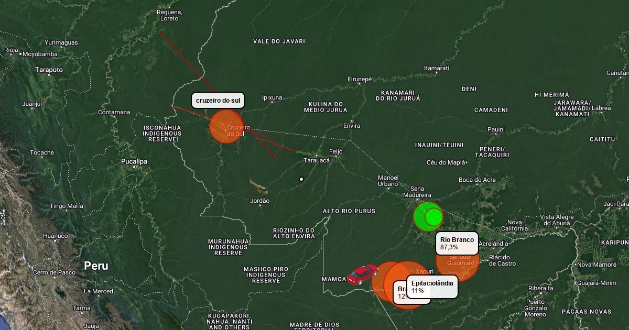This screenshot has width=629, height=330.
Task: Click the Eirunepé town label
Action: click(360, 79)
